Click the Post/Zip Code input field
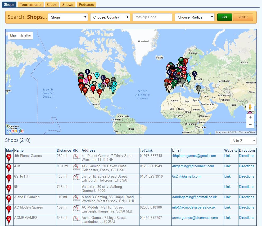The height and width of the screenshot is (226, 262). coord(152,17)
